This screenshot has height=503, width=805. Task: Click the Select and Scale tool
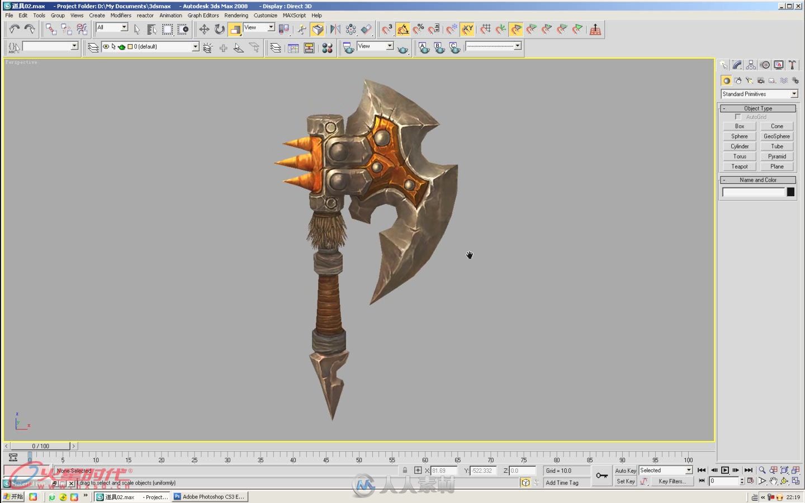click(x=235, y=29)
